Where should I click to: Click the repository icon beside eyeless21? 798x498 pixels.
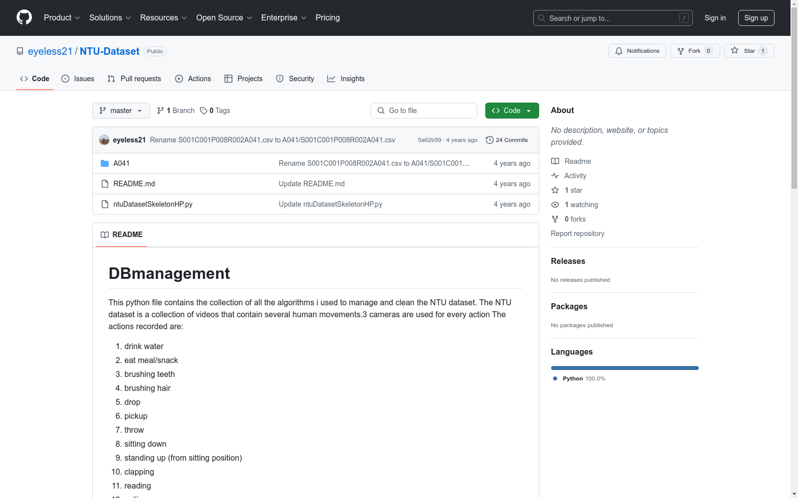click(x=20, y=51)
